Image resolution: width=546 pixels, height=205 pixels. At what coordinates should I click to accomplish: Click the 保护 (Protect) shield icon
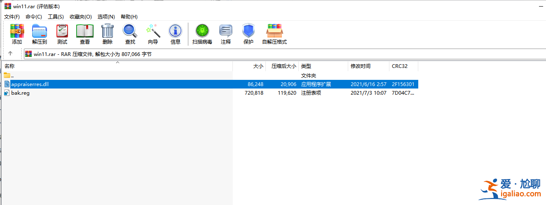[248, 31]
